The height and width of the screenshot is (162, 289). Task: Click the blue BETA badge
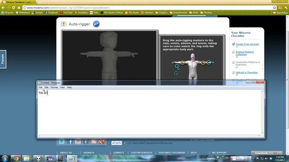(96, 24)
